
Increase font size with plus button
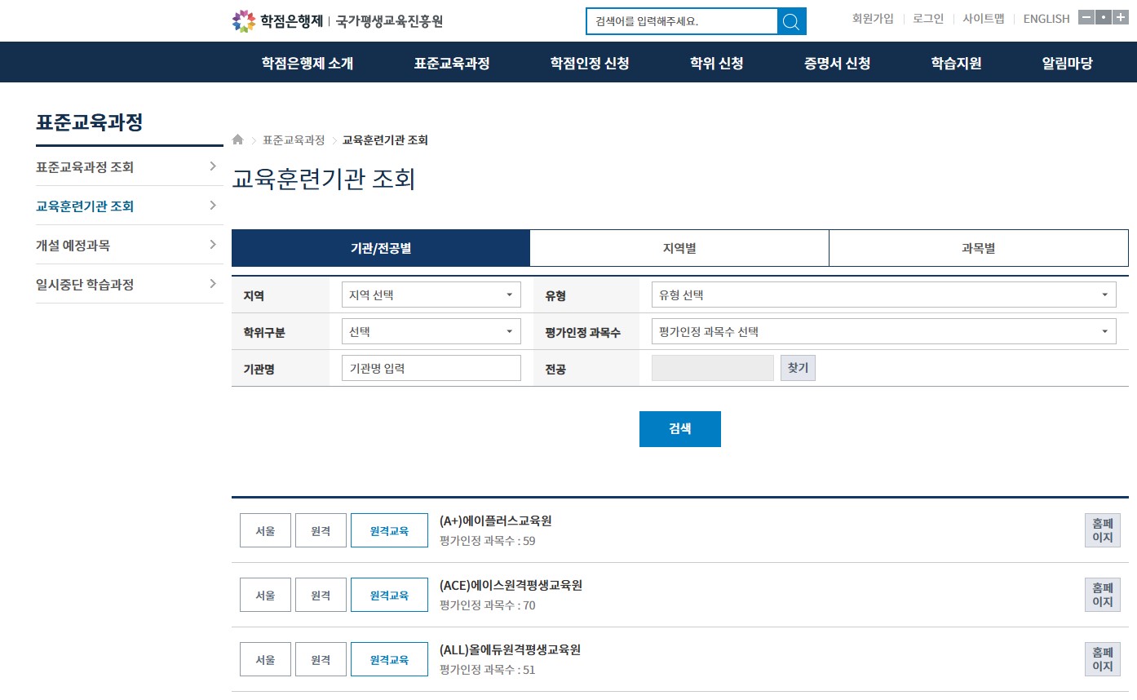pos(1121,18)
